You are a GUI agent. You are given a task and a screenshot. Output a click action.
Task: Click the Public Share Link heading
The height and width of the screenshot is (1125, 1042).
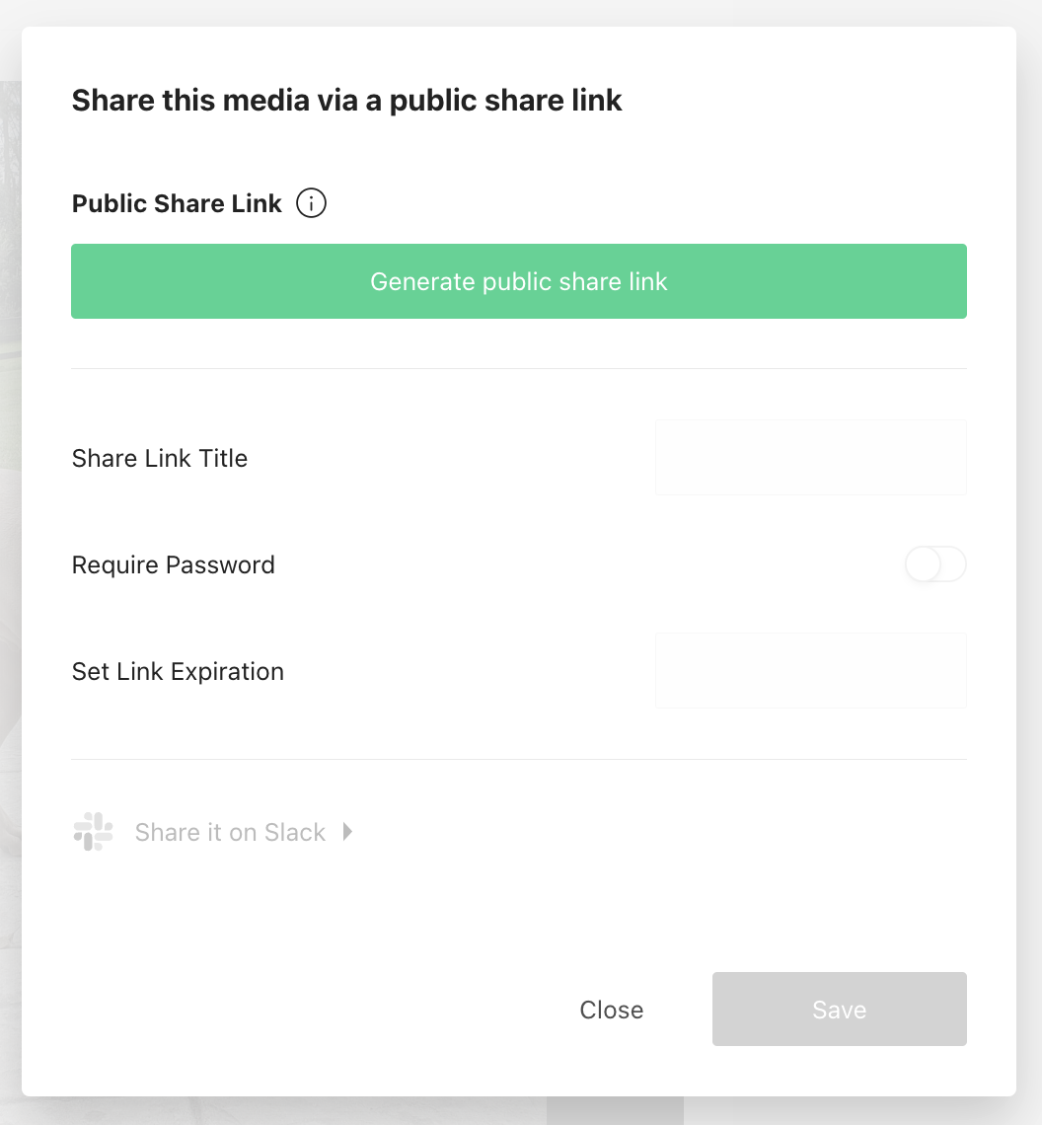[177, 204]
